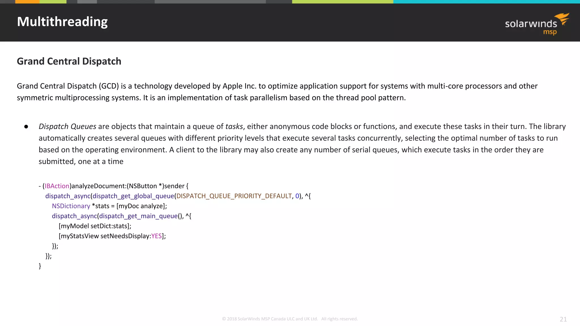Click the bullet point marker
580x326 pixels.
[26, 126]
